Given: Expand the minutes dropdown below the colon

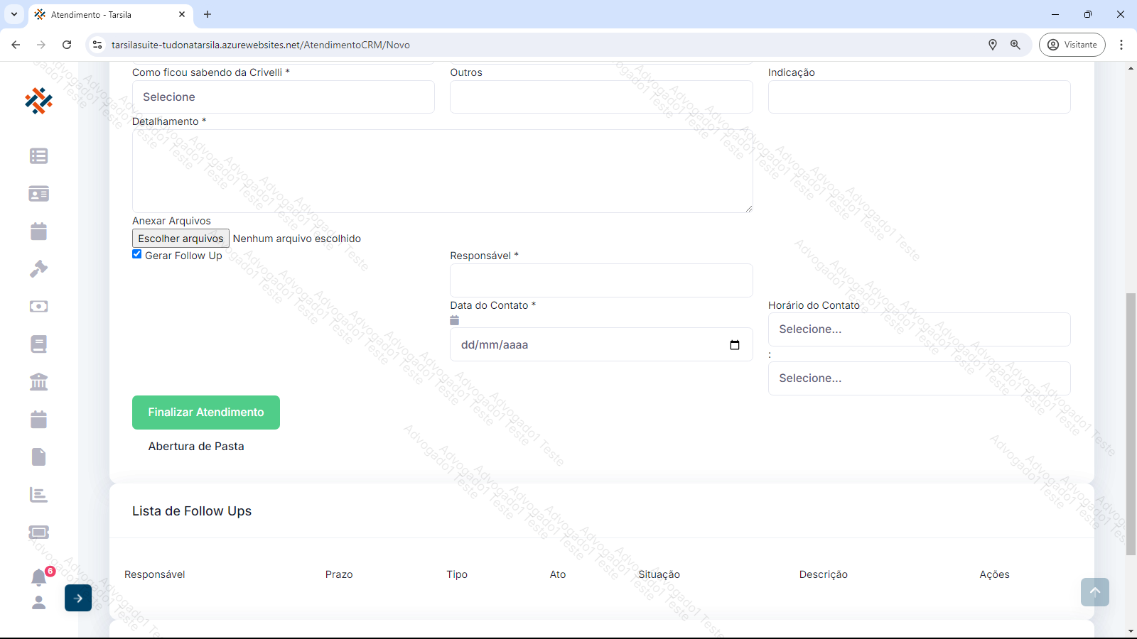Looking at the screenshot, I should [918, 378].
